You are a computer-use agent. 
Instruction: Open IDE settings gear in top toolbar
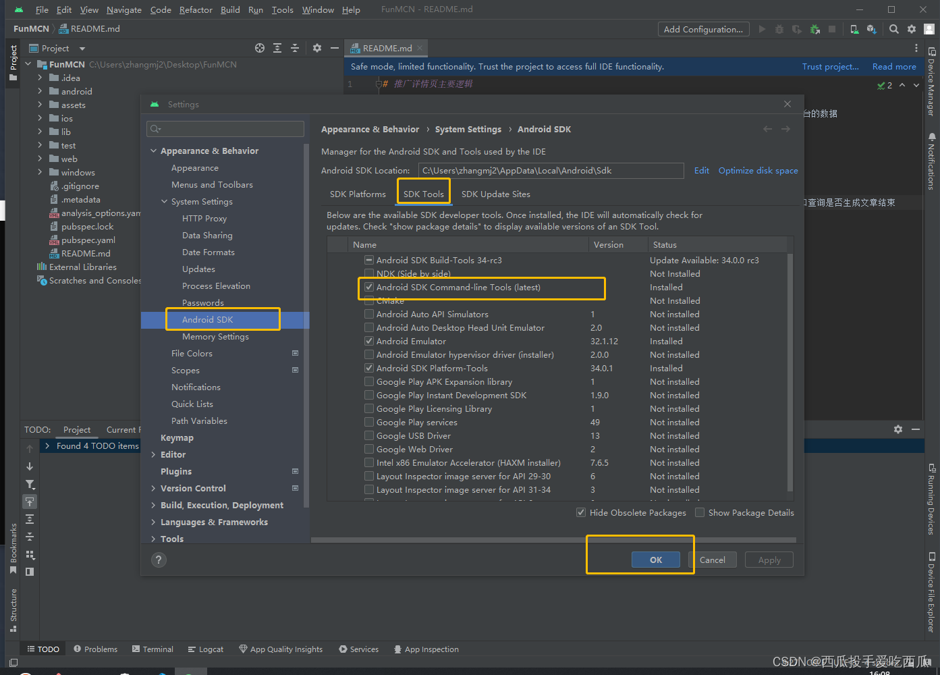click(912, 29)
